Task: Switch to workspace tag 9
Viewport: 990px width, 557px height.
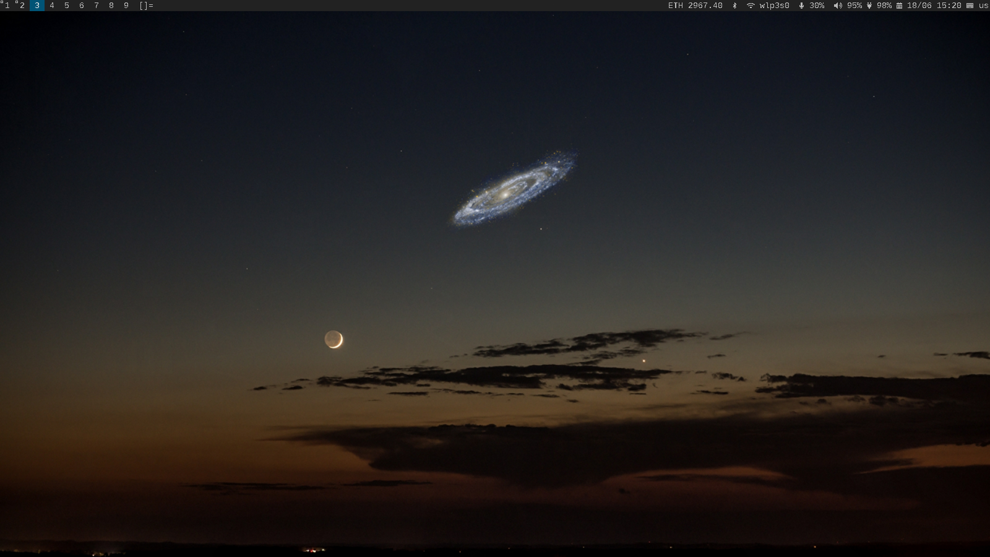Action: click(126, 6)
